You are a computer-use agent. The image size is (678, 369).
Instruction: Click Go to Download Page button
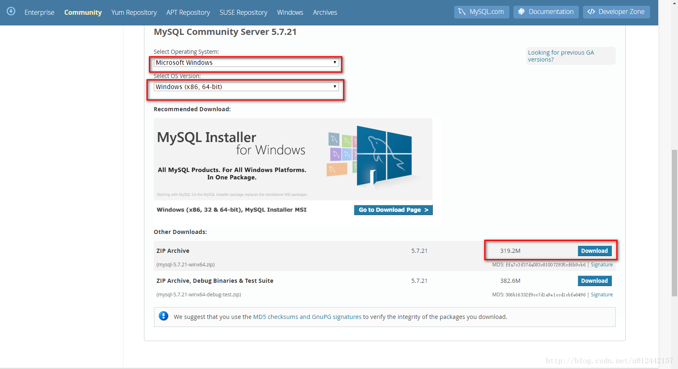[393, 210]
